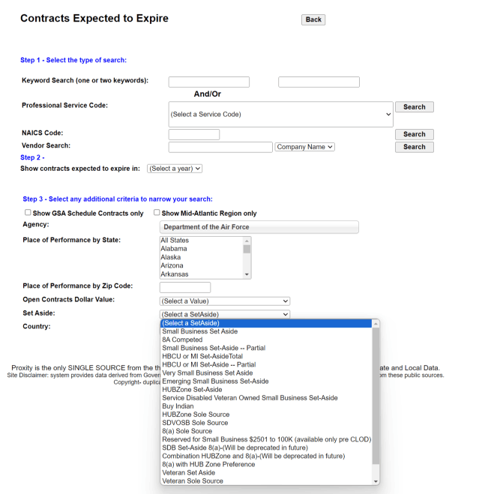
Task: Click Search button next to NAICS Code
Action: (415, 134)
